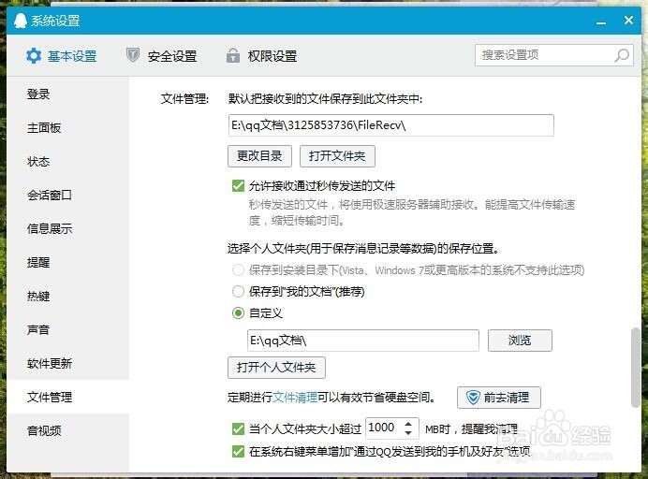Click the E:\qq文档\ custom path field
This screenshot has width=648, height=479.
(x=362, y=341)
